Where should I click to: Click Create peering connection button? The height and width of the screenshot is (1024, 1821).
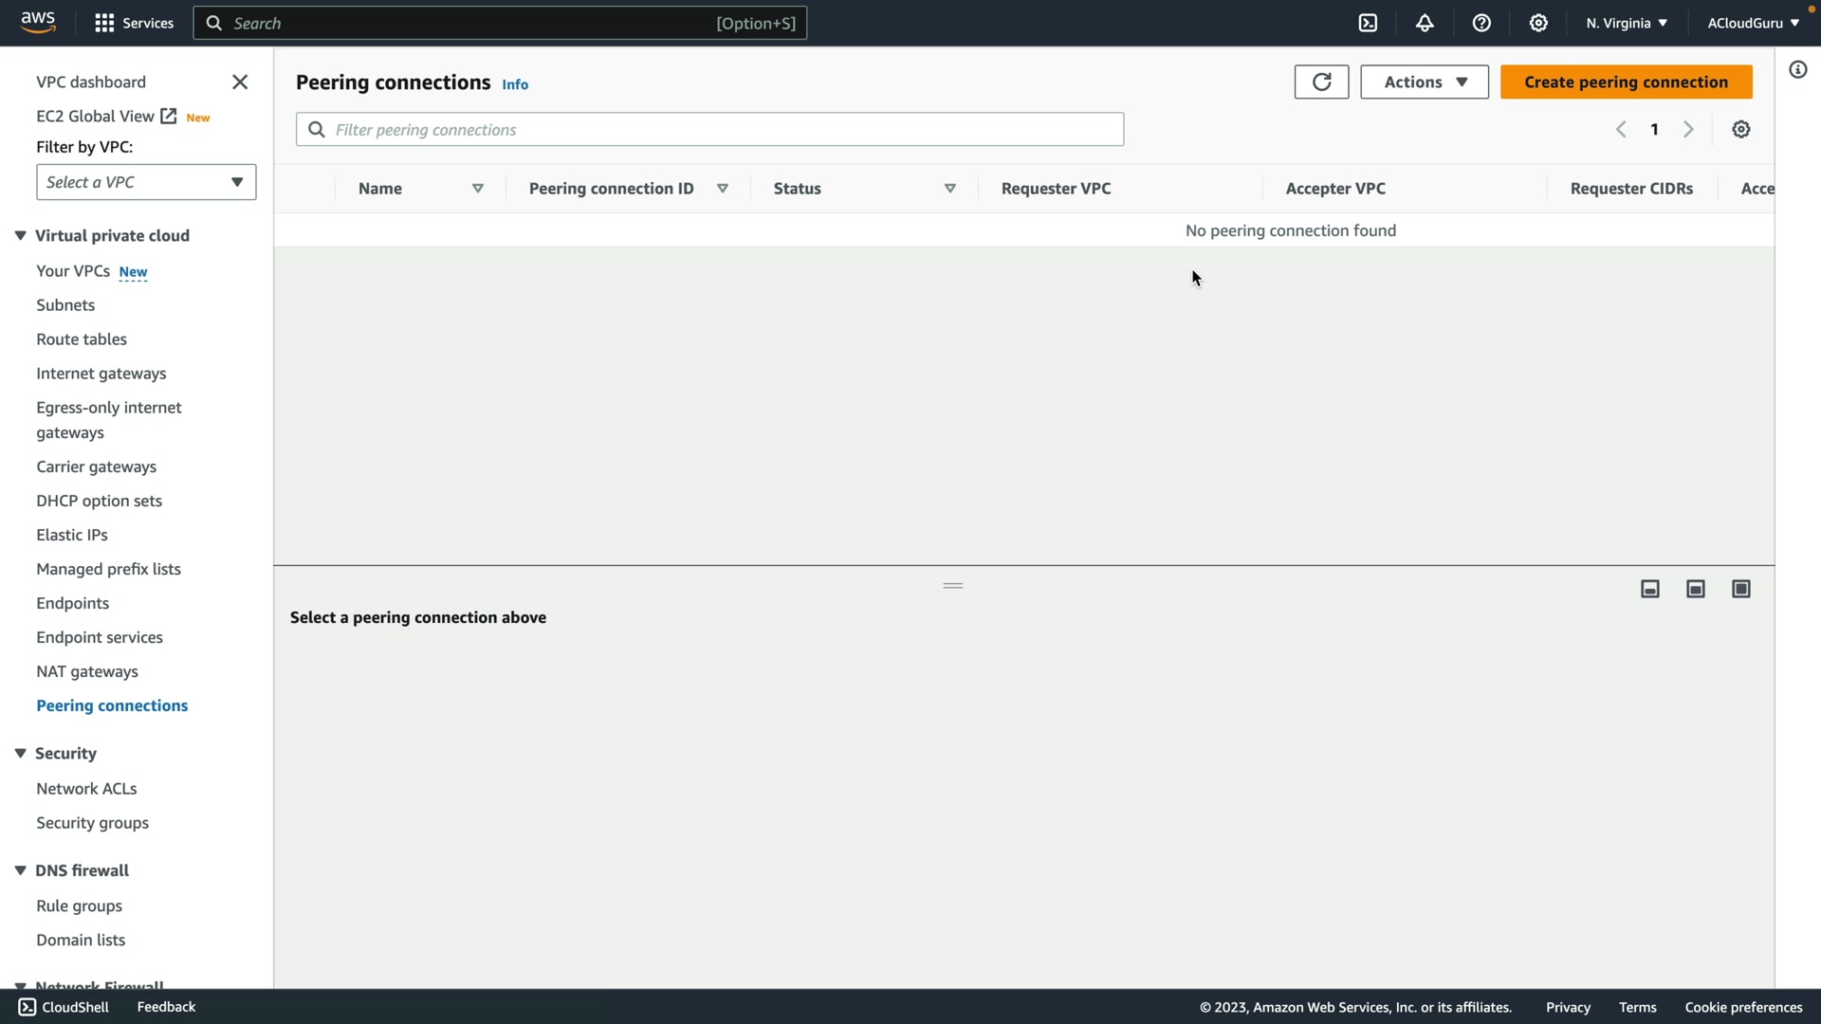[x=1626, y=82]
